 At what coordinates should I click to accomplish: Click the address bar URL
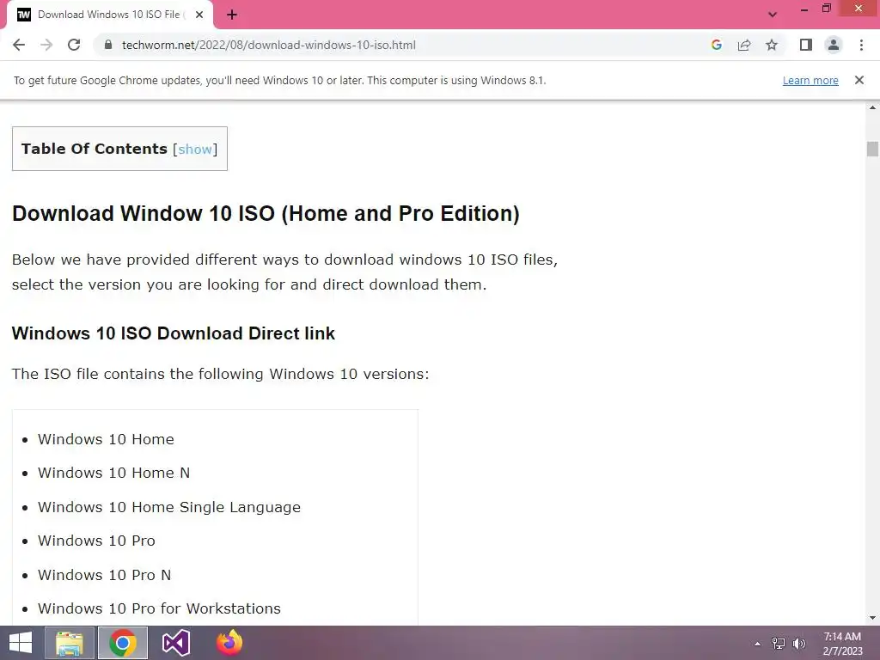[269, 45]
